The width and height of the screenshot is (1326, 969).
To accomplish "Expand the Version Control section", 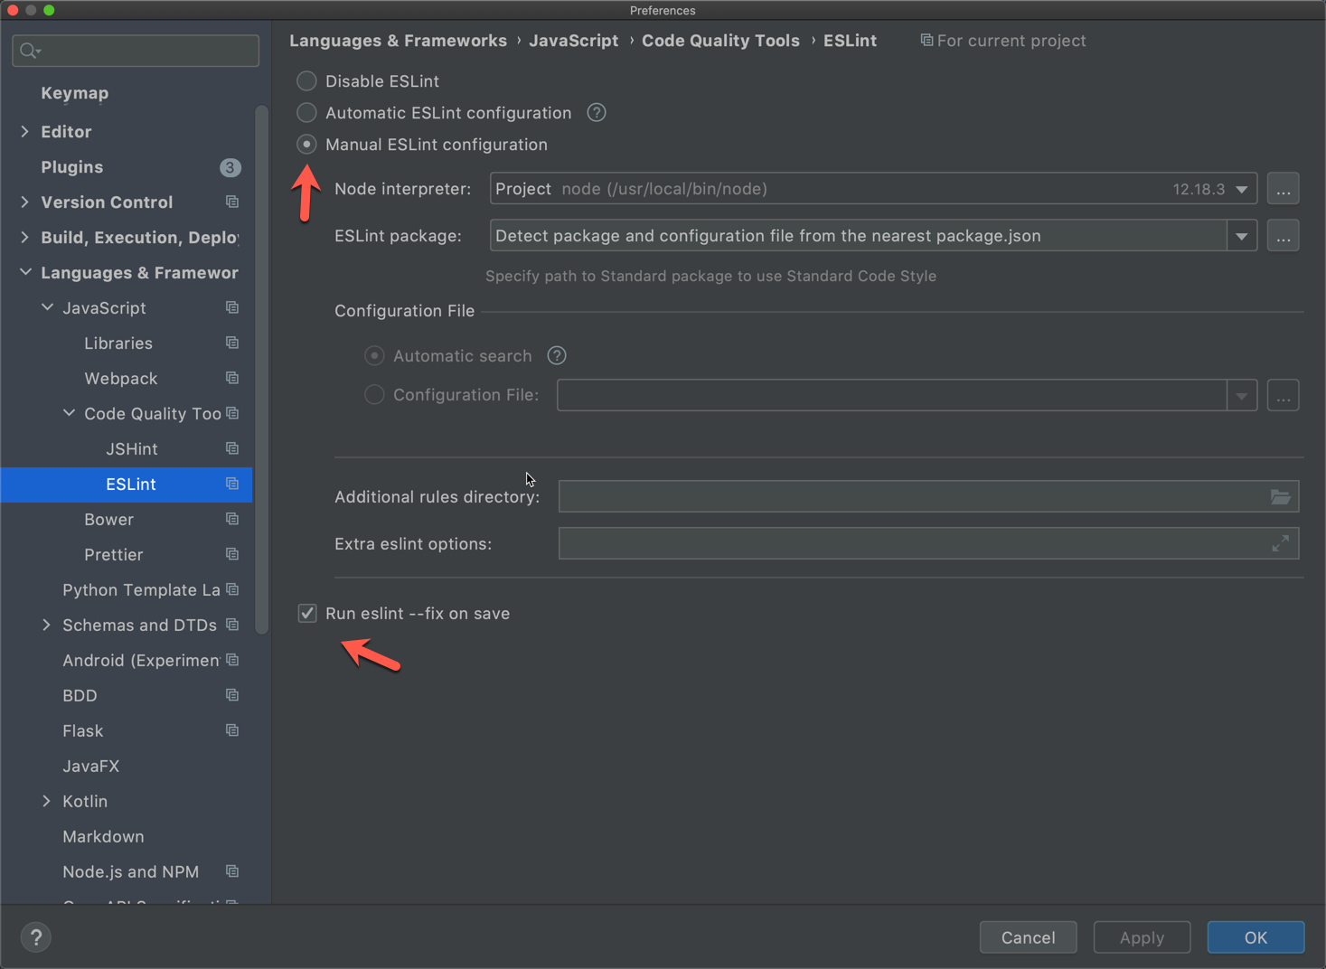I will 25,202.
